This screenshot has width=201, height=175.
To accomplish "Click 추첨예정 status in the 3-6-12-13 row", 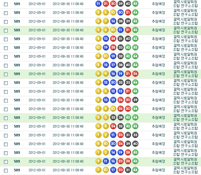I will click(x=158, y=91).
